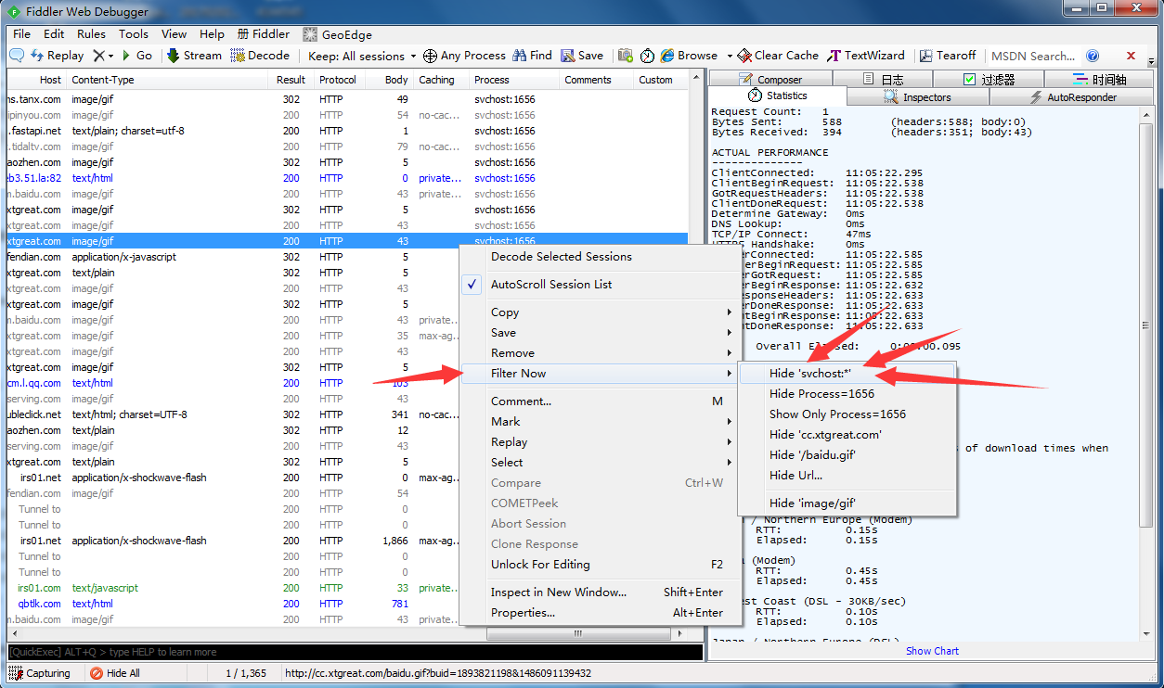1164x688 pixels.
Task: Sort by the Caching column header
Action: click(x=441, y=80)
